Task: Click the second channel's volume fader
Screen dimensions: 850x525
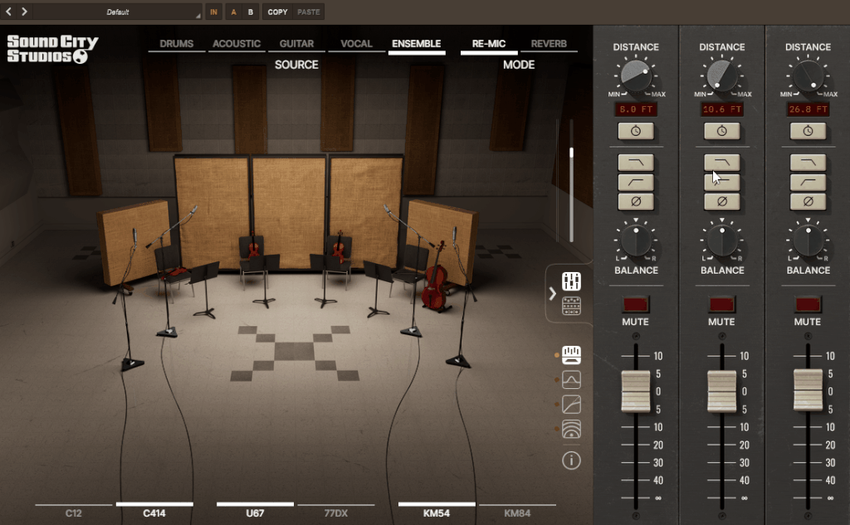Action: 721,391
